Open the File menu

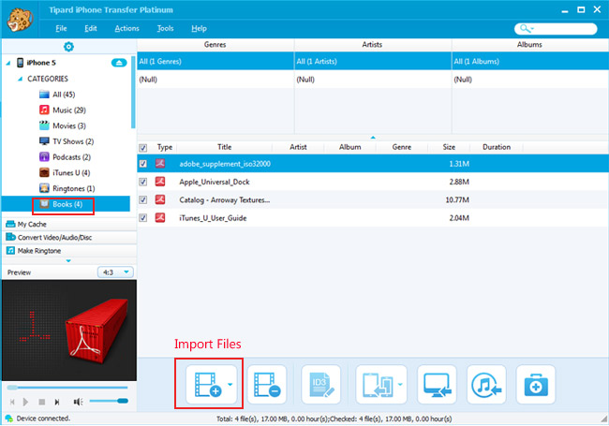[x=61, y=28]
